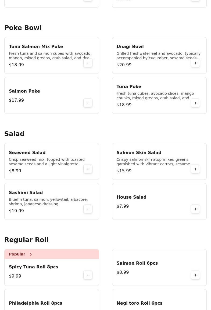Add Sashimi Salad using plus icon

(88, 209)
